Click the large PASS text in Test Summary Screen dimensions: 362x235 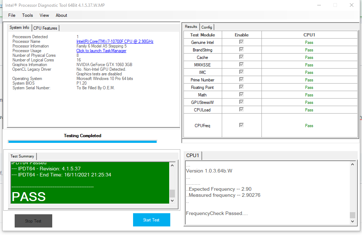(29, 196)
